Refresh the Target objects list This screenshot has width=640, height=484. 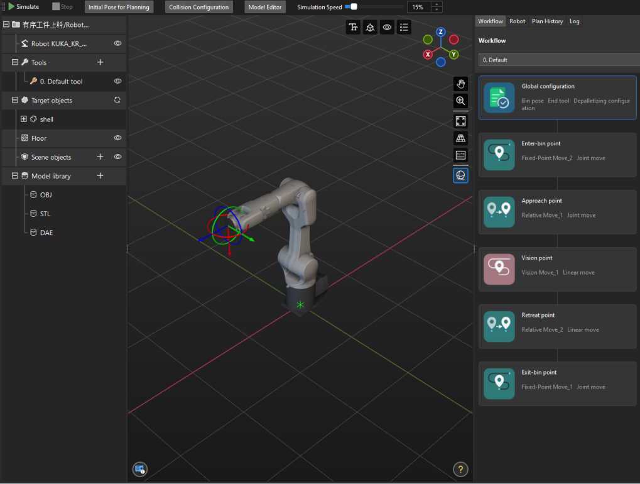[117, 100]
